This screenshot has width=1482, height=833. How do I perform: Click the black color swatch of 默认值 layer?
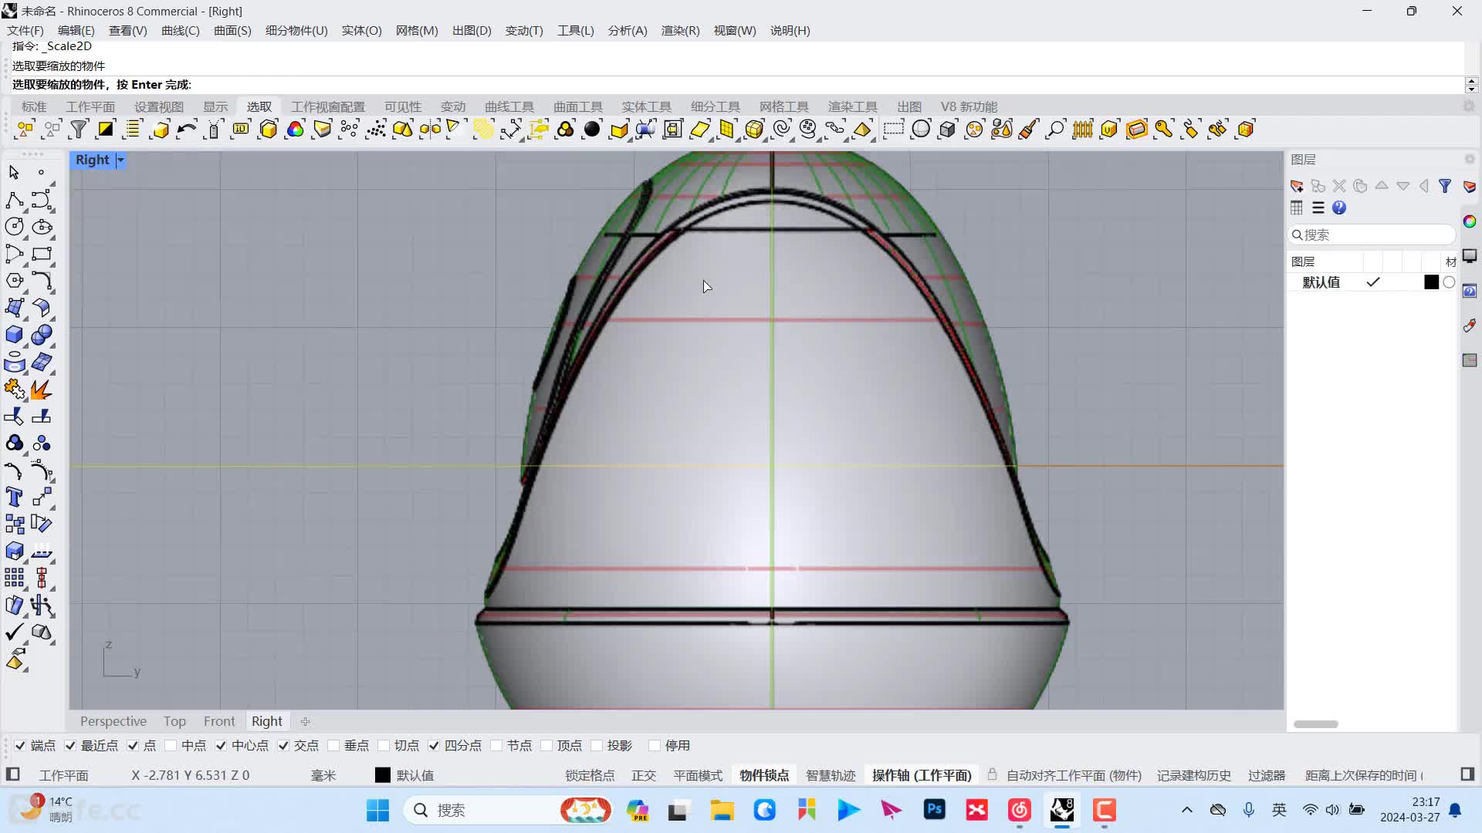(x=1431, y=282)
